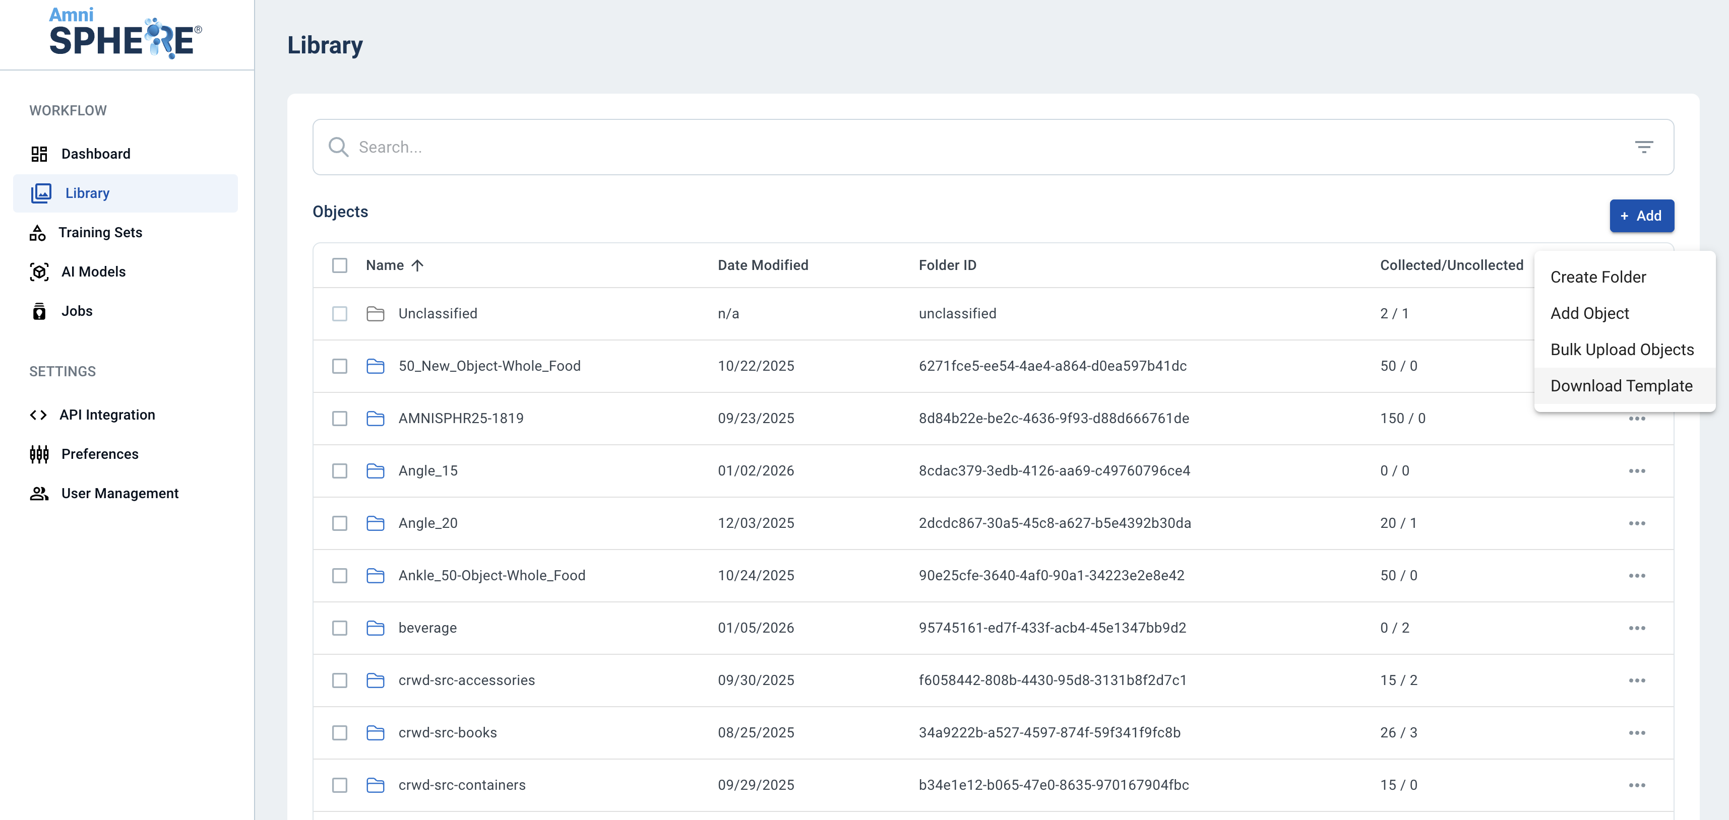The width and height of the screenshot is (1729, 820).
Task: Choose Create Folder from the Add menu
Action: [1597, 277]
